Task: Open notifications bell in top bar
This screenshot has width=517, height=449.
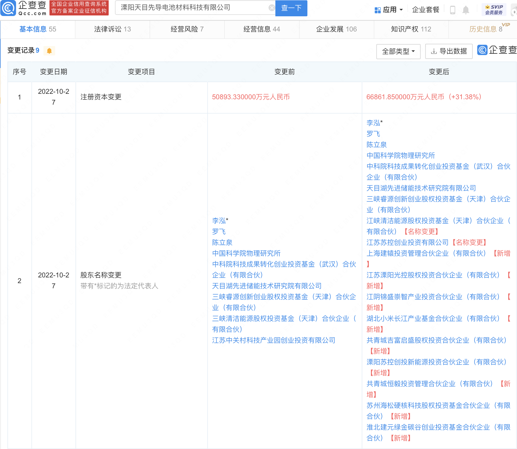Action: coord(466,10)
